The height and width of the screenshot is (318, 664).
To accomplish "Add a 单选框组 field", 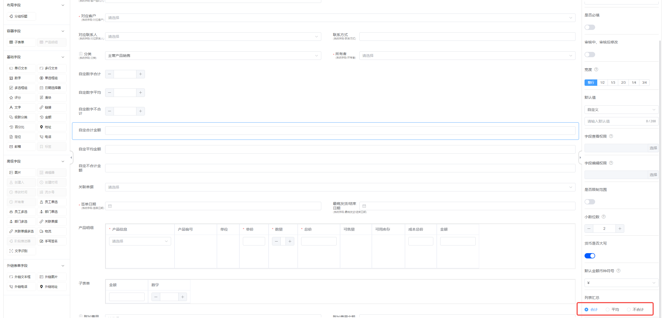I will [x=52, y=78].
